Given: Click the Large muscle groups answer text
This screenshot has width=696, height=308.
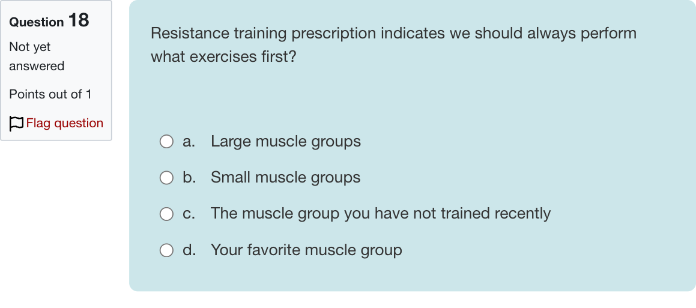Looking at the screenshot, I should pos(286,142).
